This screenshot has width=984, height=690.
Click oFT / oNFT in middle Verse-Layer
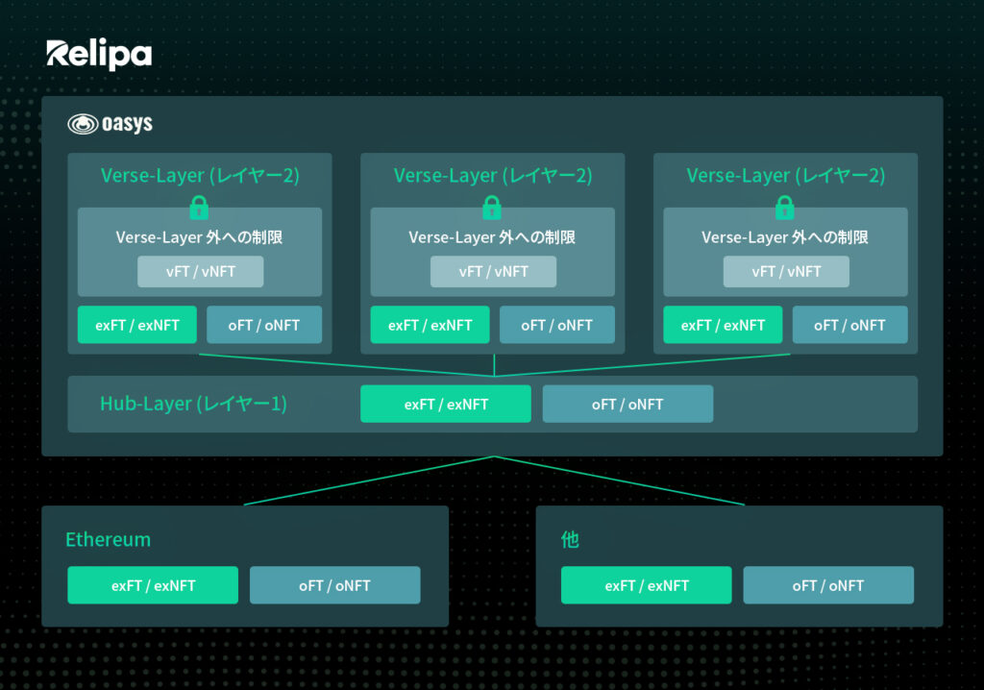tap(557, 325)
